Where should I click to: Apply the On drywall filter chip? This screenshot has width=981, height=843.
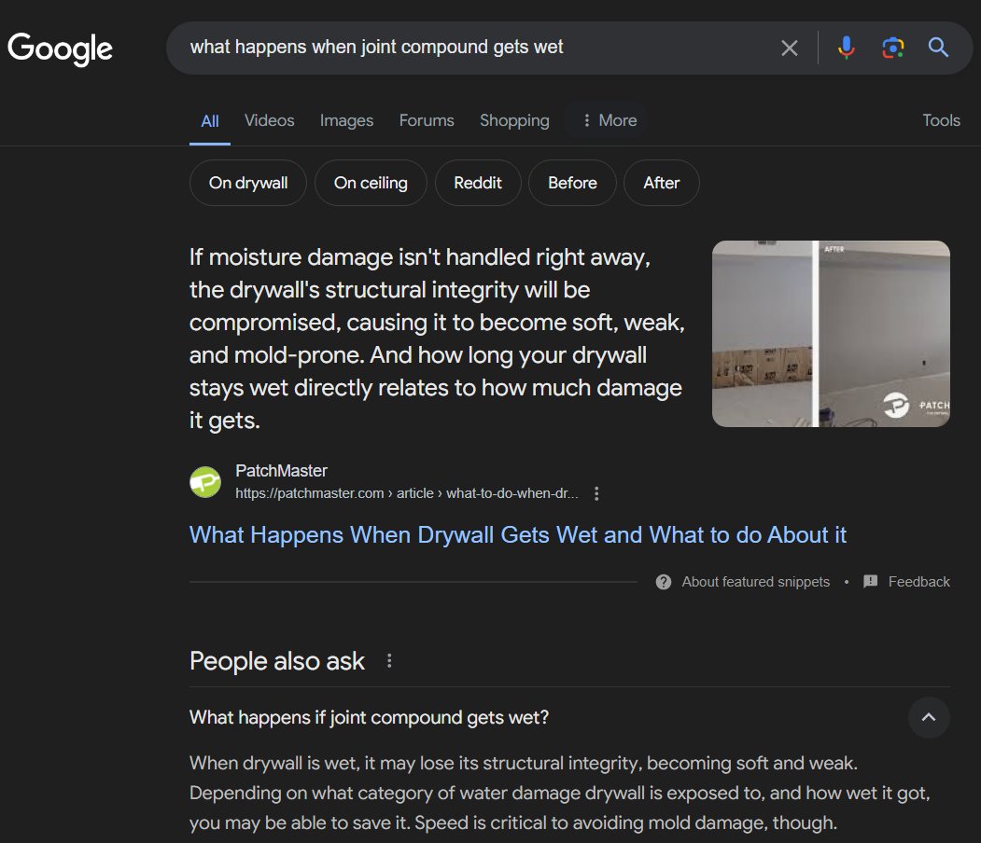[248, 183]
